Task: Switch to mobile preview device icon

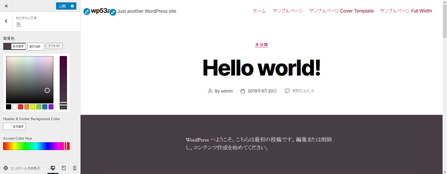Action: coord(74,168)
